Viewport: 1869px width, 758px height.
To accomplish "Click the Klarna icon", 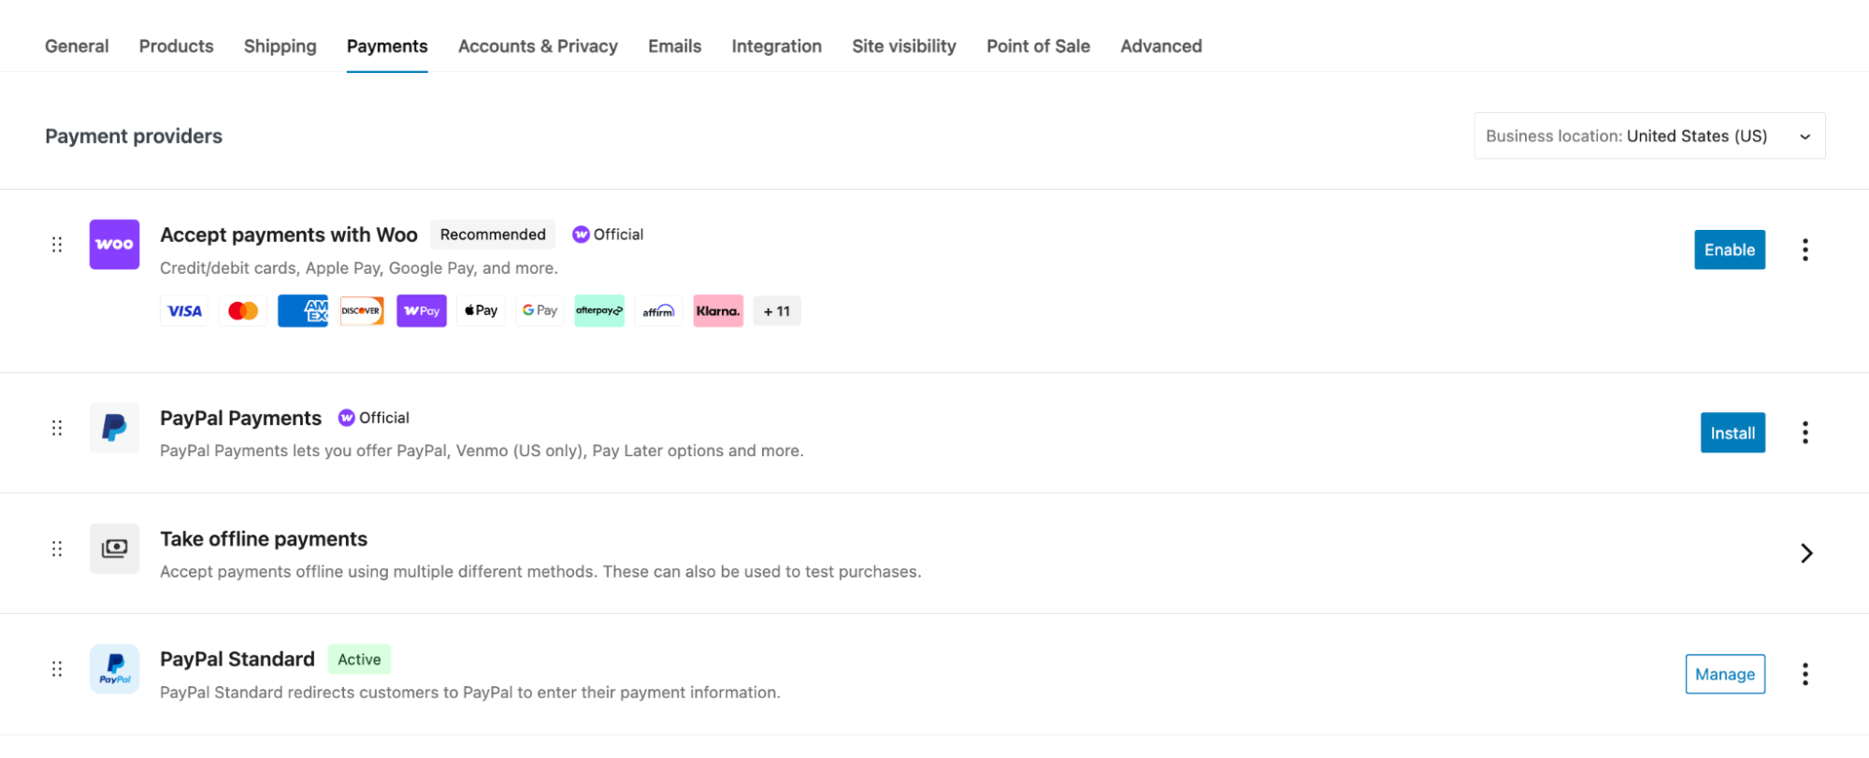I will pos(718,311).
